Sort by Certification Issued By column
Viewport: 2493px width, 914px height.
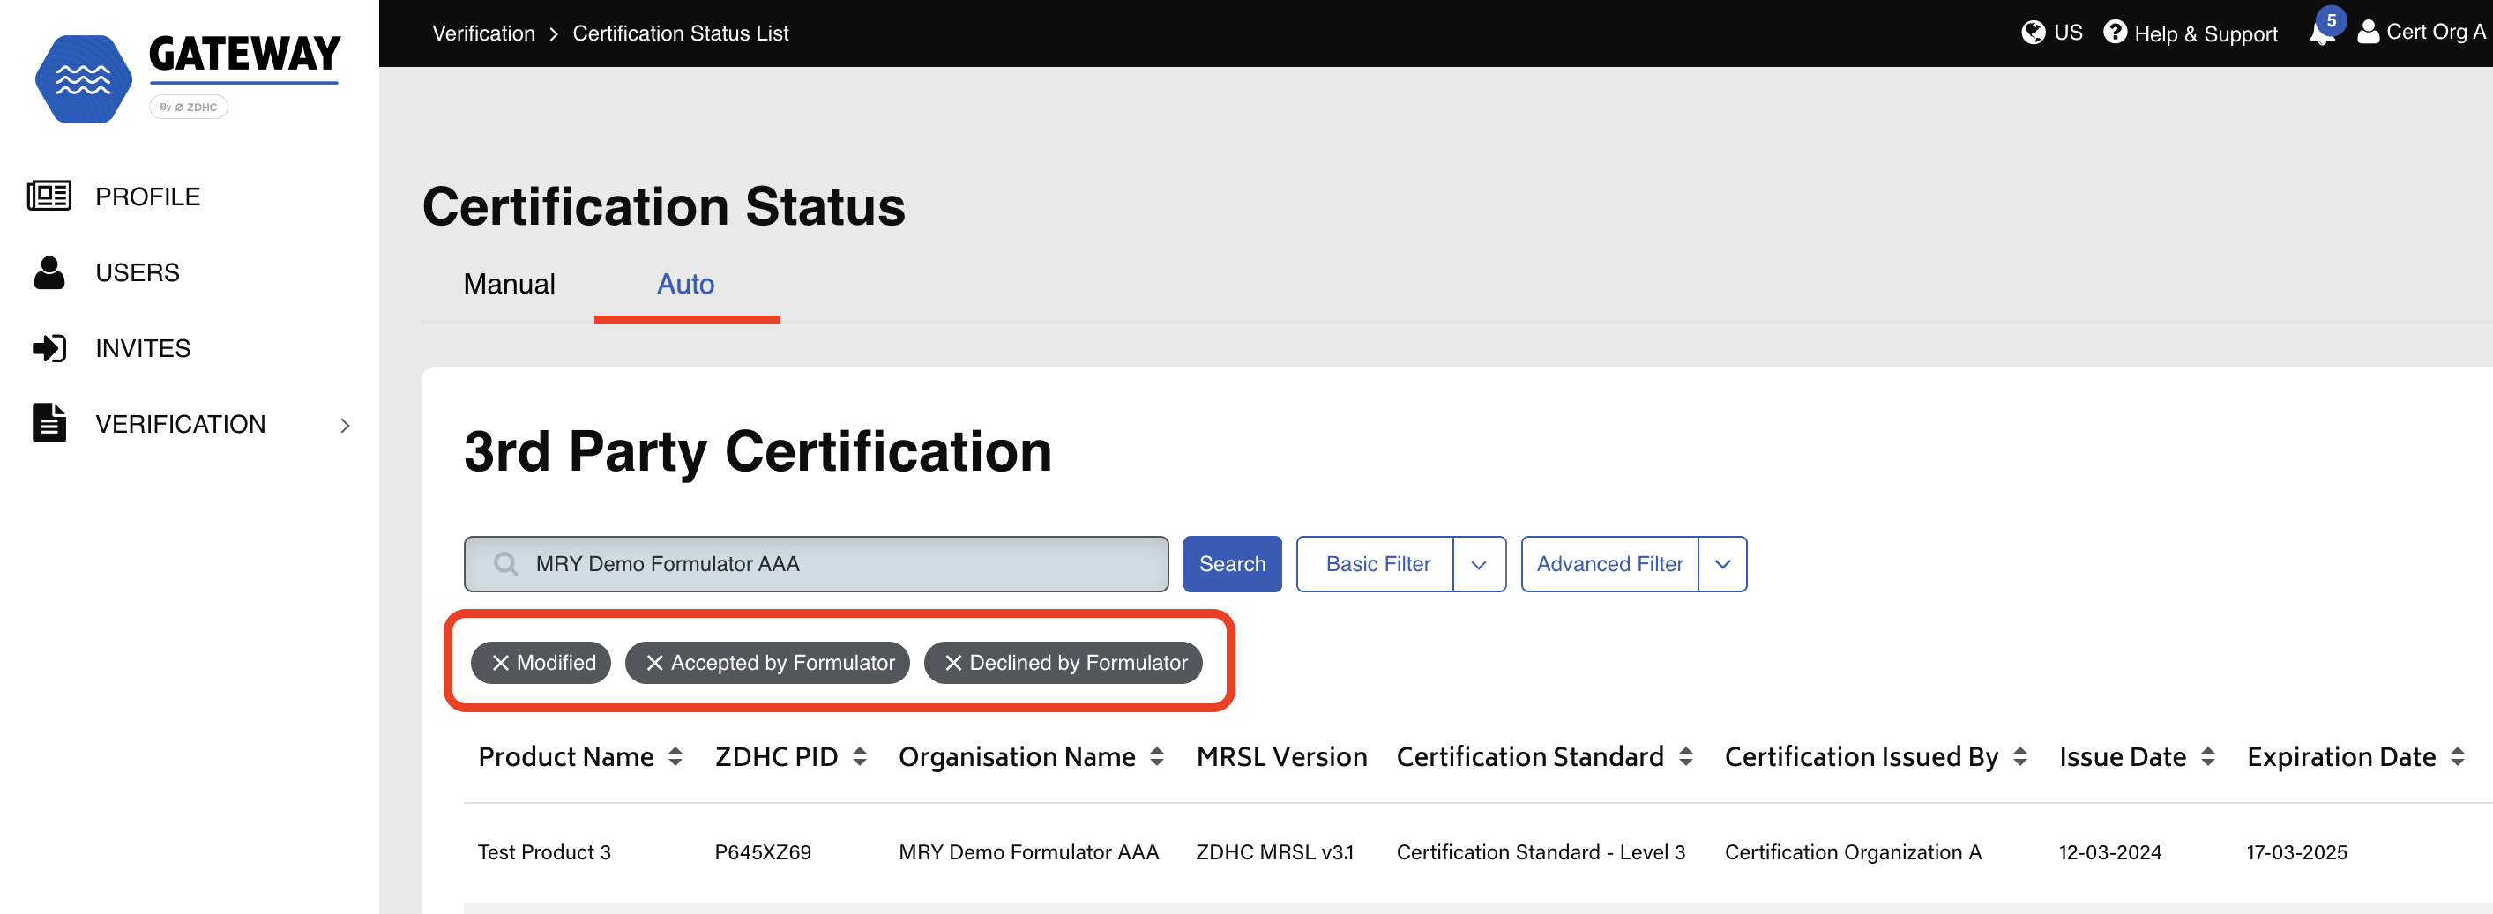pos(2019,757)
